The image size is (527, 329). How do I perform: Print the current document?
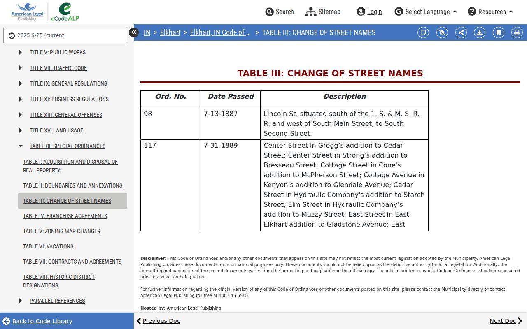[x=517, y=32]
